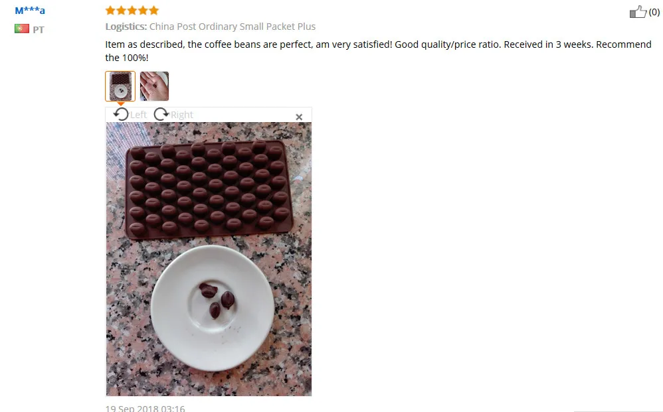Rotate the photo with the Left arrow icon

tap(121, 114)
